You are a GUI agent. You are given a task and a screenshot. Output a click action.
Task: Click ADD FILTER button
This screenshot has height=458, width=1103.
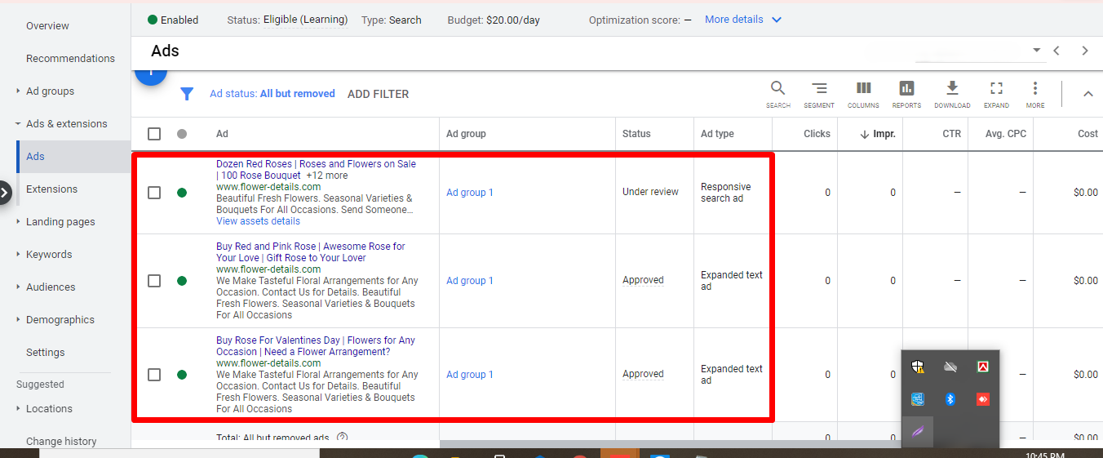tap(378, 94)
